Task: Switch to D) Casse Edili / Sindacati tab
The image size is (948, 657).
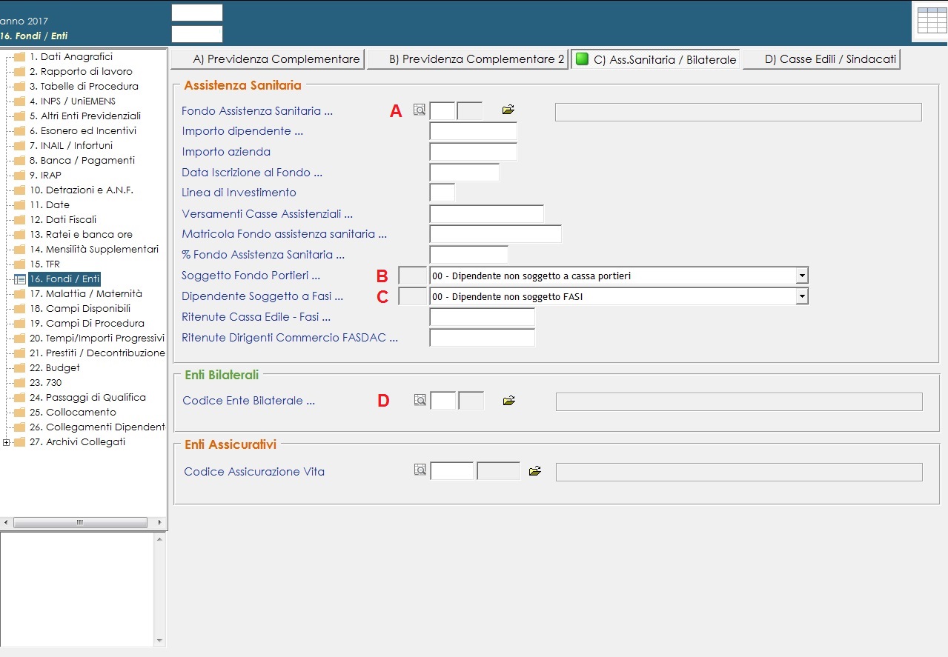Action: (x=822, y=59)
